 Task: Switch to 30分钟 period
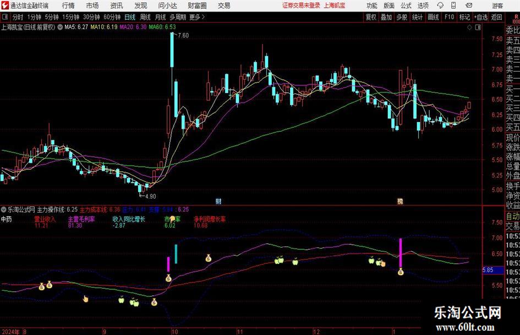click(x=91, y=17)
